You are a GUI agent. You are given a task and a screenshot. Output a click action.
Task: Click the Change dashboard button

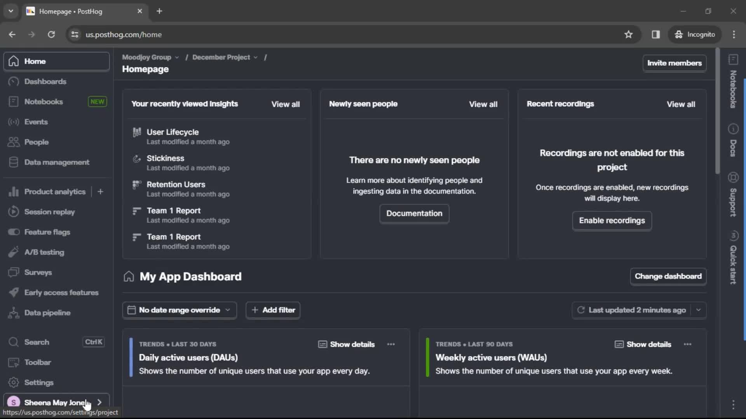tap(668, 276)
